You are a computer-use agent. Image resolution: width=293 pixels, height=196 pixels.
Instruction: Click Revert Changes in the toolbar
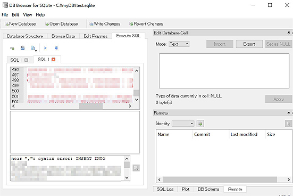pos(146,24)
